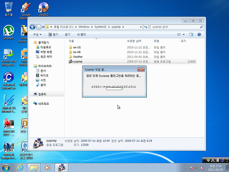This screenshot has height=172, width=229.
Task: Click the Explorer back arrow button
Action: click(32, 27)
